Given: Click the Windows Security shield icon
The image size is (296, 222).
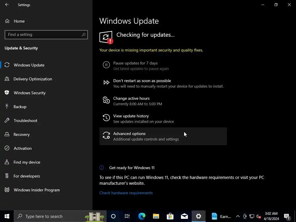Looking at the screenshot, I should coord(7,92).
